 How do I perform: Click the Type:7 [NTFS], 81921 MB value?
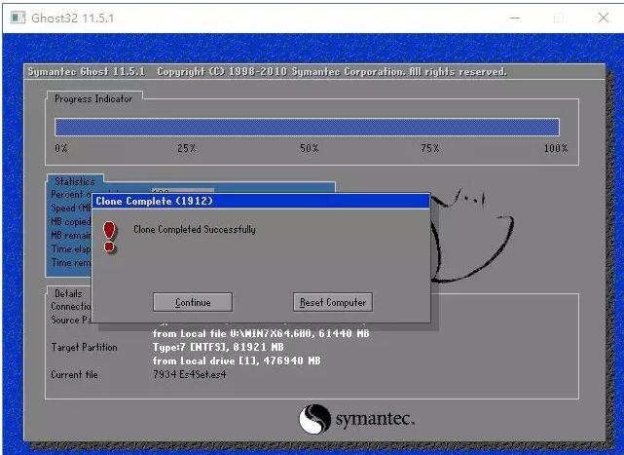coord(218,347)
